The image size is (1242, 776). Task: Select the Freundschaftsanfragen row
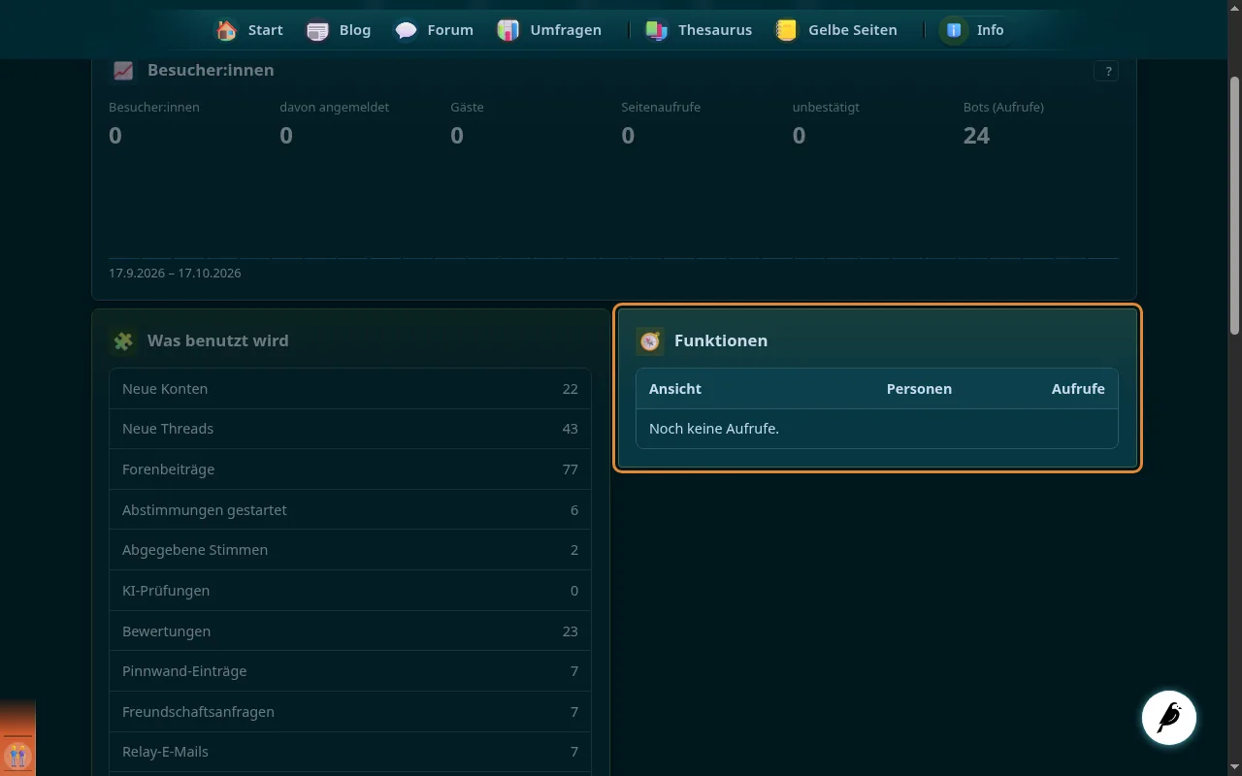click(x=350, y=712)
